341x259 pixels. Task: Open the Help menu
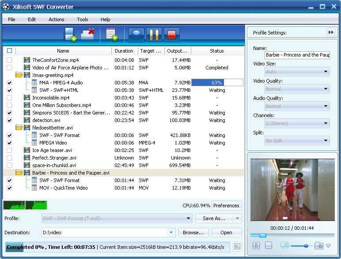click(x=105, y=19)
